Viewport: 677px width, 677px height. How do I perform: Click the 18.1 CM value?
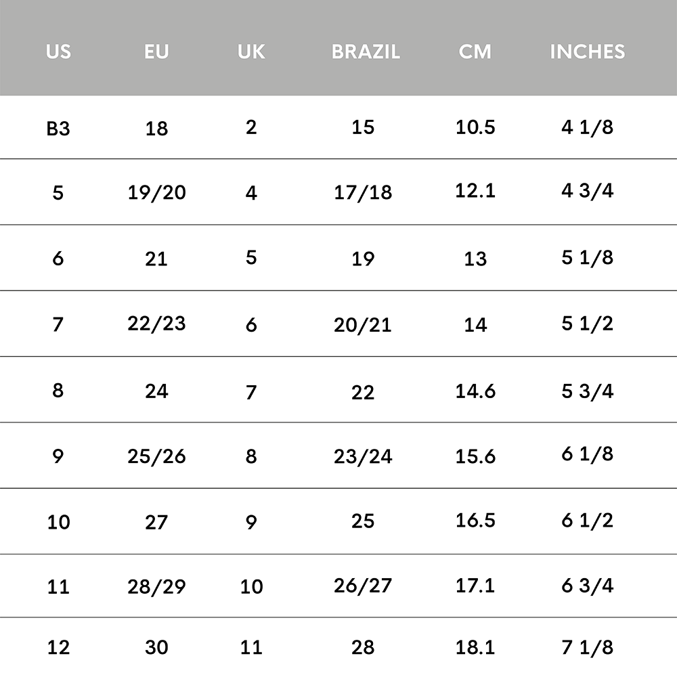[475, 647]
